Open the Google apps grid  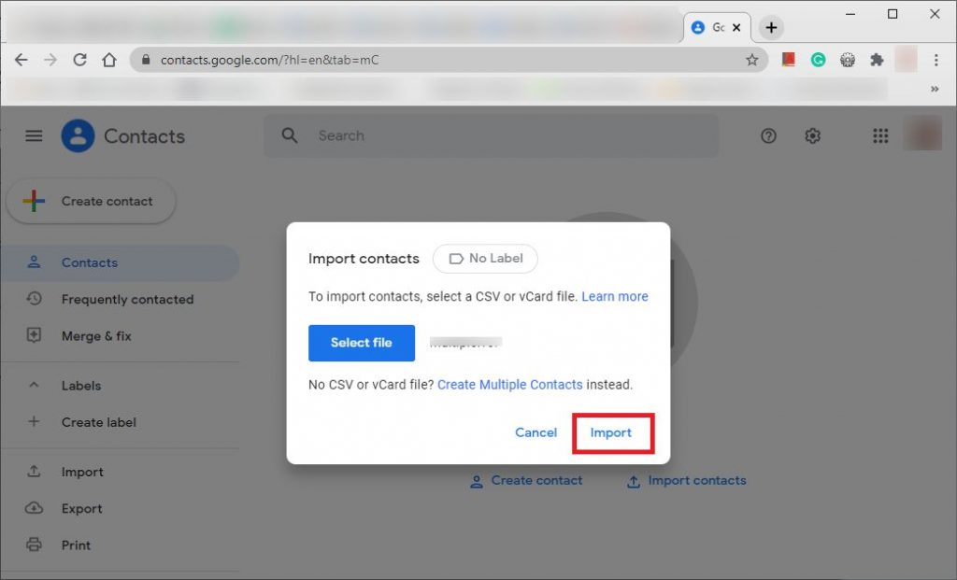click(879, 135)
